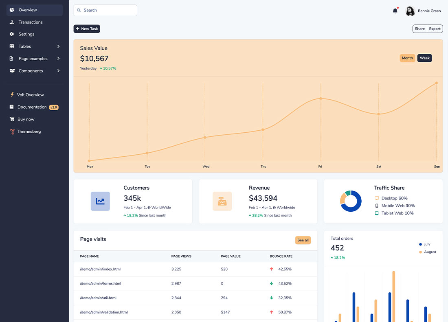
Task: Click the lightning bolt icon beside Volt Overview
Action: [x=12, y=94]
